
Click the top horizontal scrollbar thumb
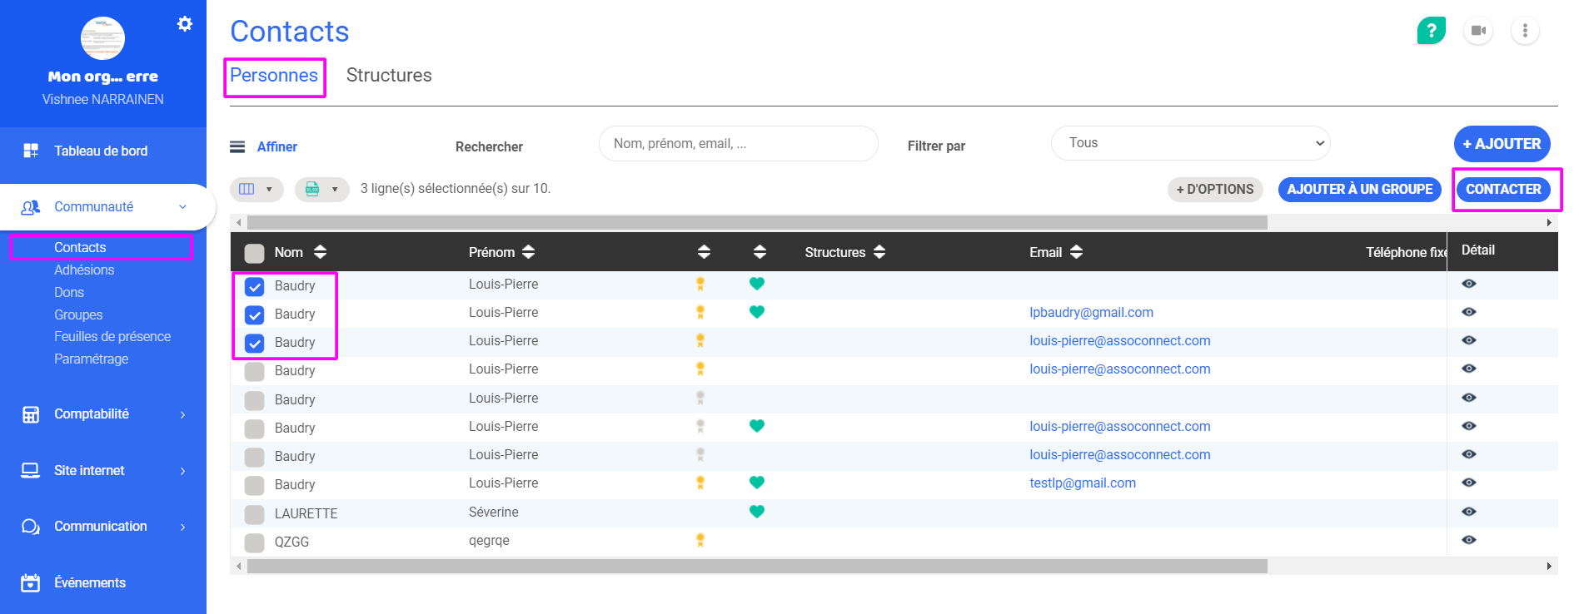[757, 222]
